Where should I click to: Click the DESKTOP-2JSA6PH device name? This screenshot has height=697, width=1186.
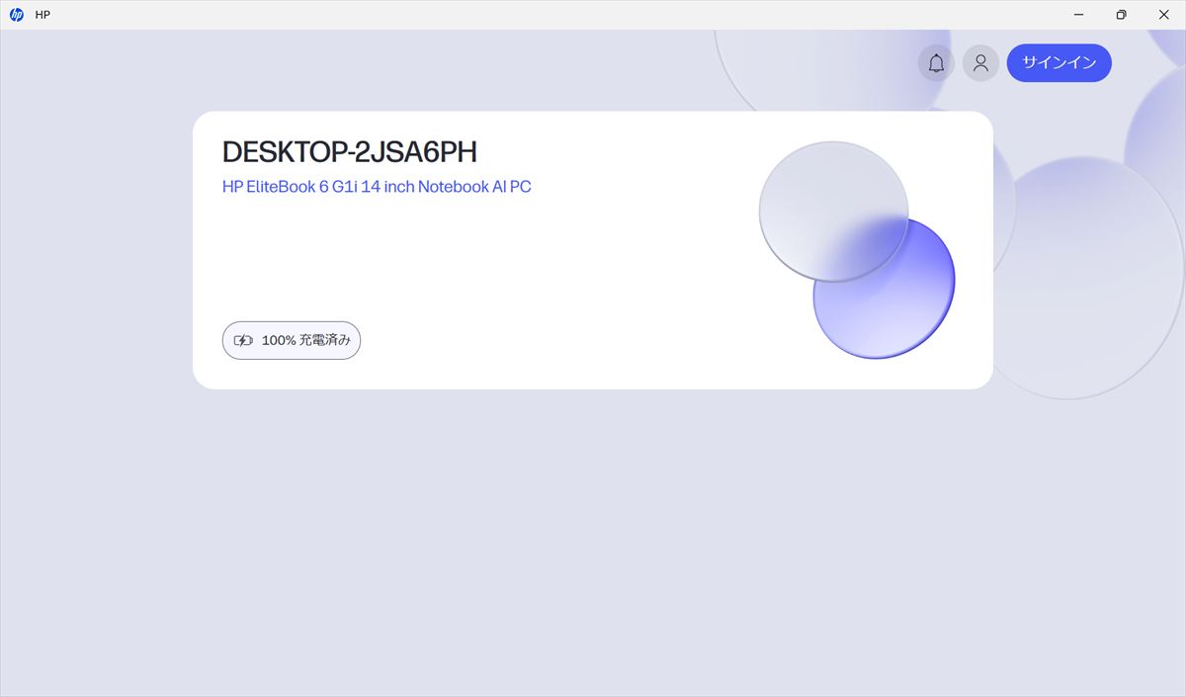349,152
